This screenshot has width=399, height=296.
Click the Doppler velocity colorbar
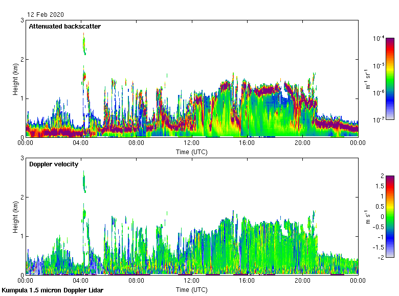(x=390, y=216)
